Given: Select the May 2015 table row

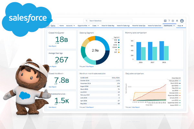Looking at the screenshot, I should click(x=100, y=104).
